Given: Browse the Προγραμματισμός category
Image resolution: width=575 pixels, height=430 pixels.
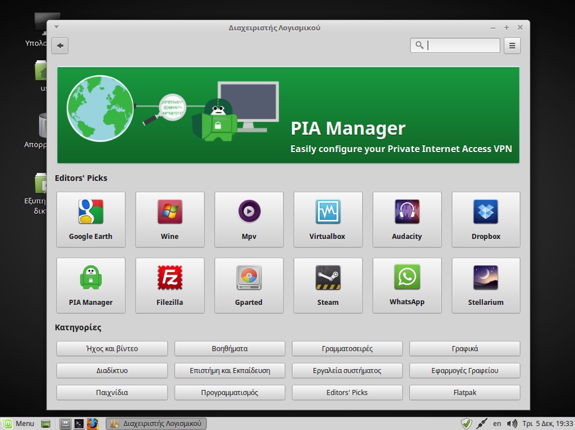Looking at the screenshot, I should [229, 393].
